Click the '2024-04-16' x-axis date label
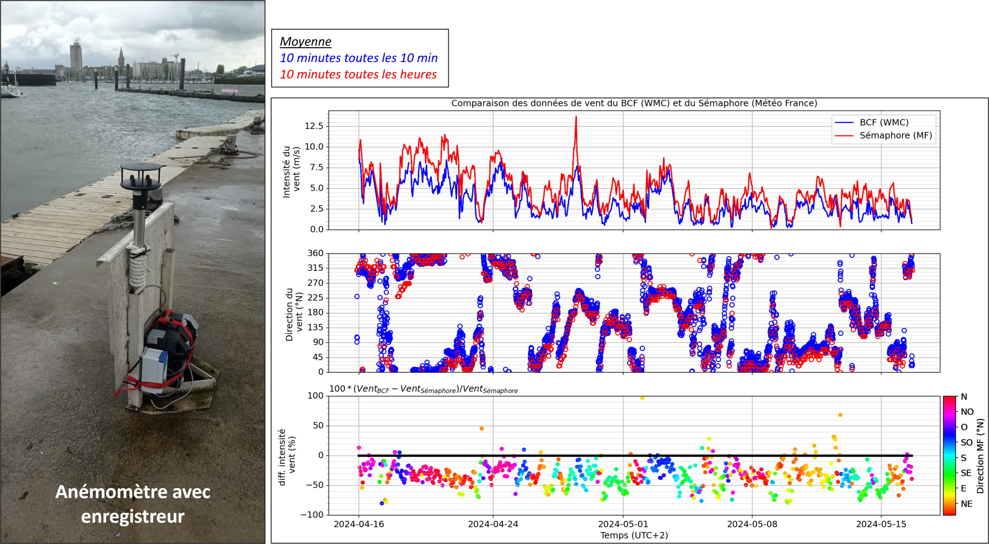The width and height of the screenshot is (989, 544). pos(359,524)
